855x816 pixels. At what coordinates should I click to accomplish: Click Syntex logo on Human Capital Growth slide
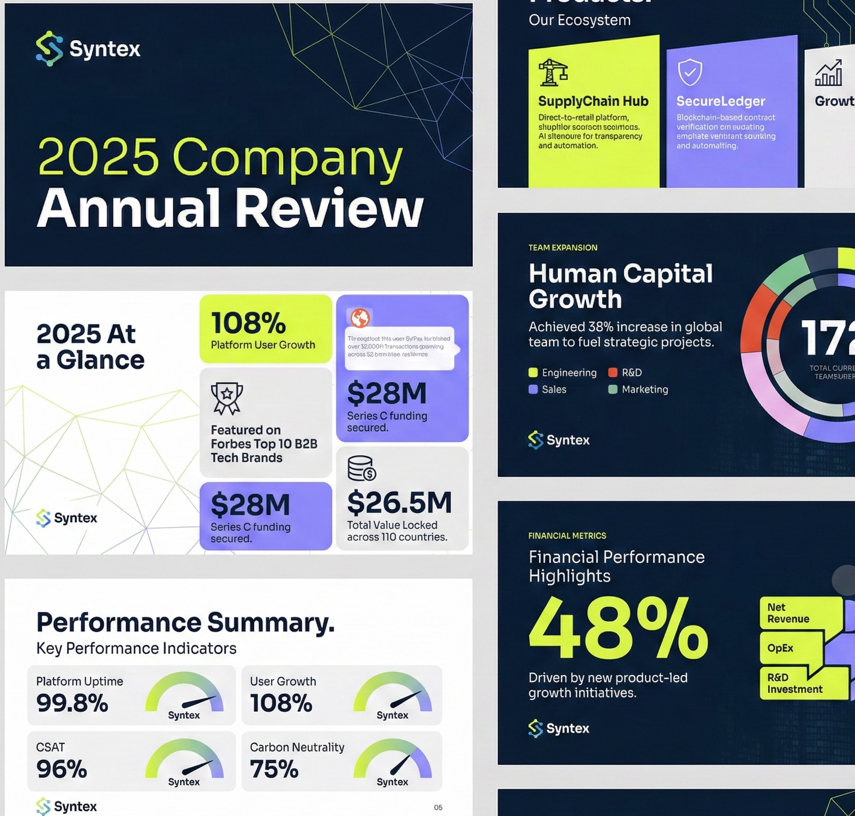click(559, 440)
